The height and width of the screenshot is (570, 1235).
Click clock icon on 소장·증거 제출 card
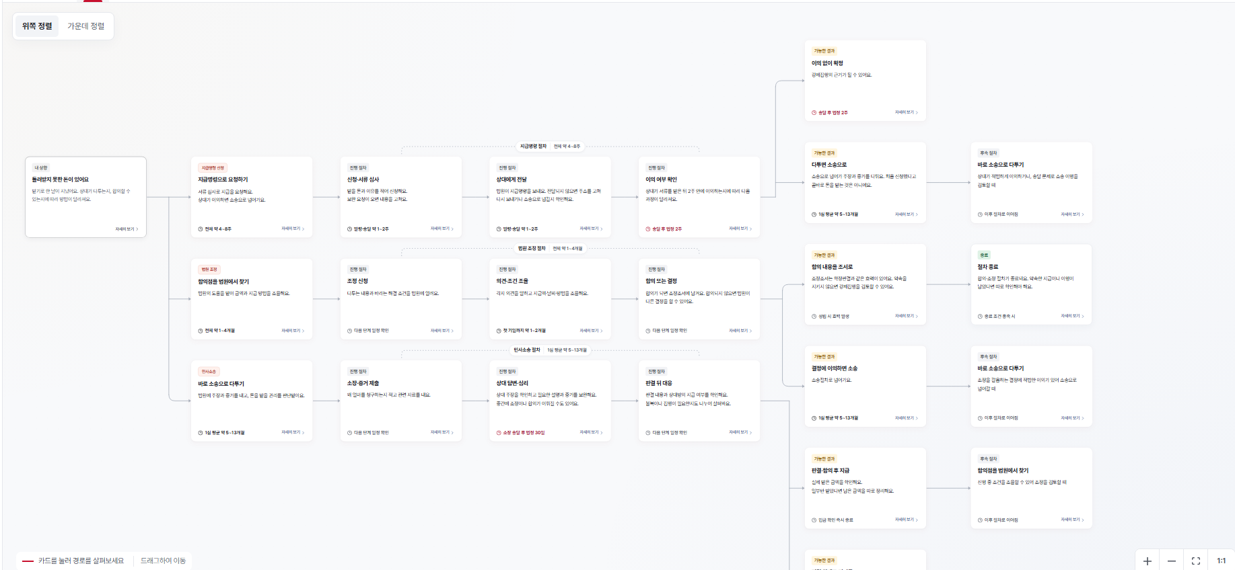(349, 433)
